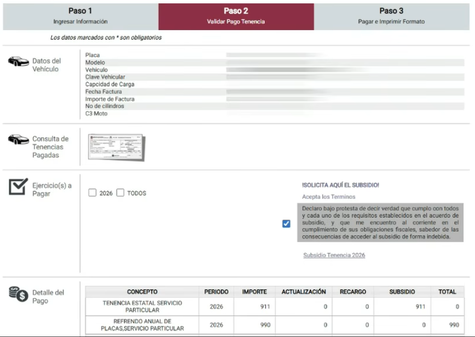Image resolution: width=475 pixels, height=337 pixels.
Task: Click the SUBSIDIO column header
Action: point(402,292)
